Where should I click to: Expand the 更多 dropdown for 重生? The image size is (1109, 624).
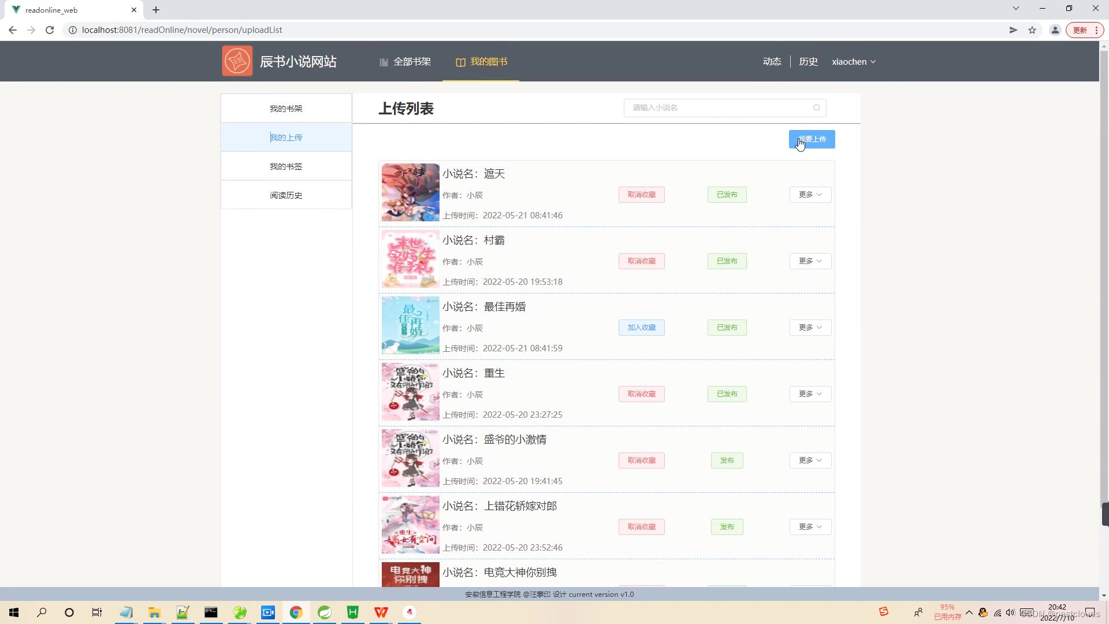pos(810,393)
